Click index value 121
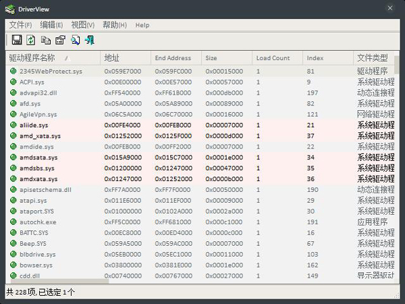The image size is (405, 304). pyautogui.click(x=313, y=114)
